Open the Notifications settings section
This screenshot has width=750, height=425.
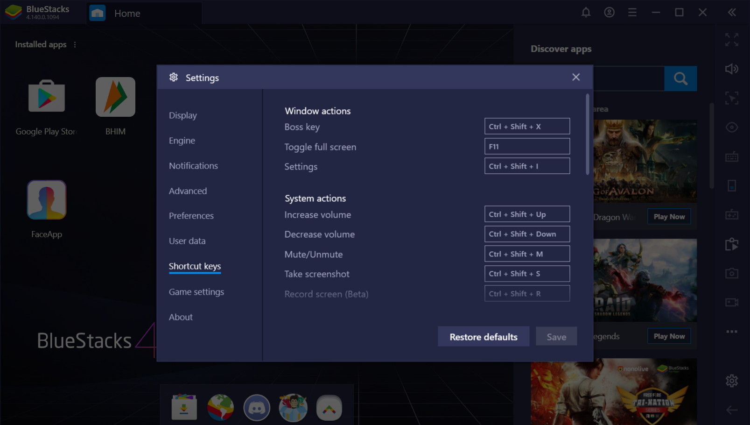click(193, 166)
